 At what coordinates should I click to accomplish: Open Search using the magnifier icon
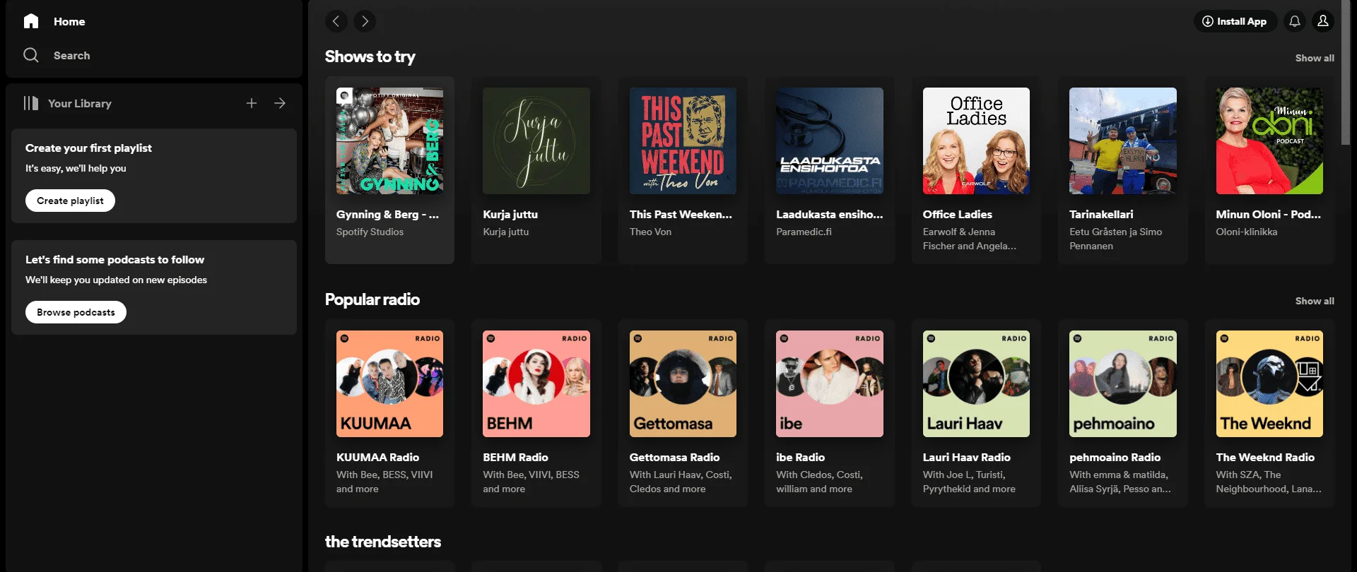[31, 55]
